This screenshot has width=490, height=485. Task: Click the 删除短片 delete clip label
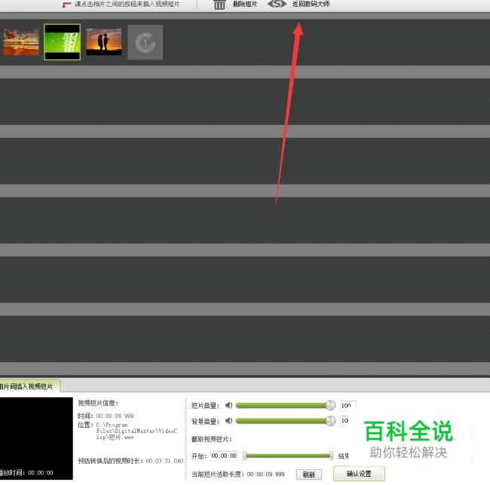click(x=245, y=4)
